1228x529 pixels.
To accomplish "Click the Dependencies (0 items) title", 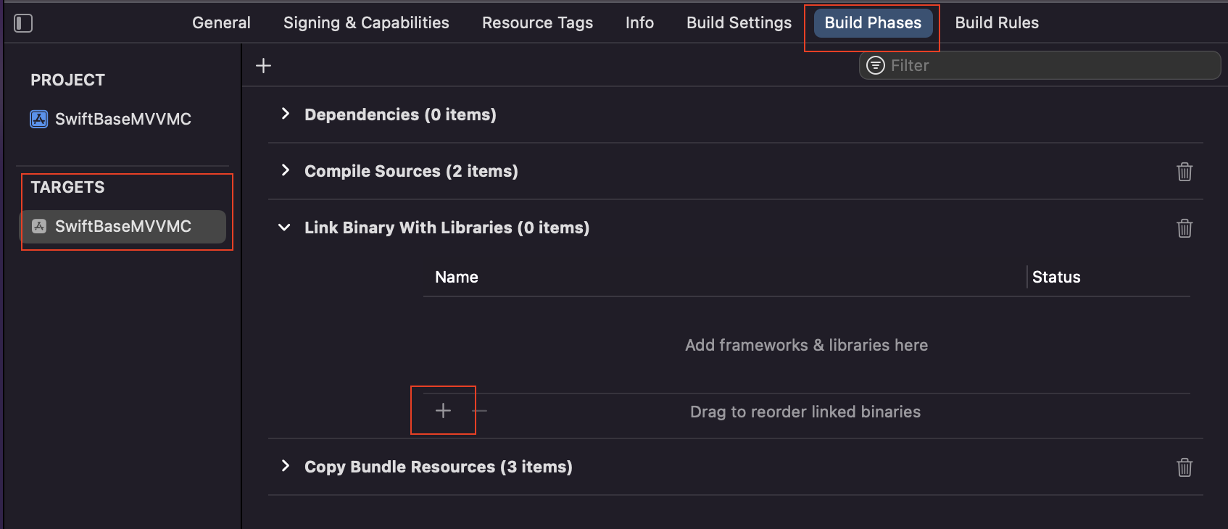I will (x=400, y=114).
